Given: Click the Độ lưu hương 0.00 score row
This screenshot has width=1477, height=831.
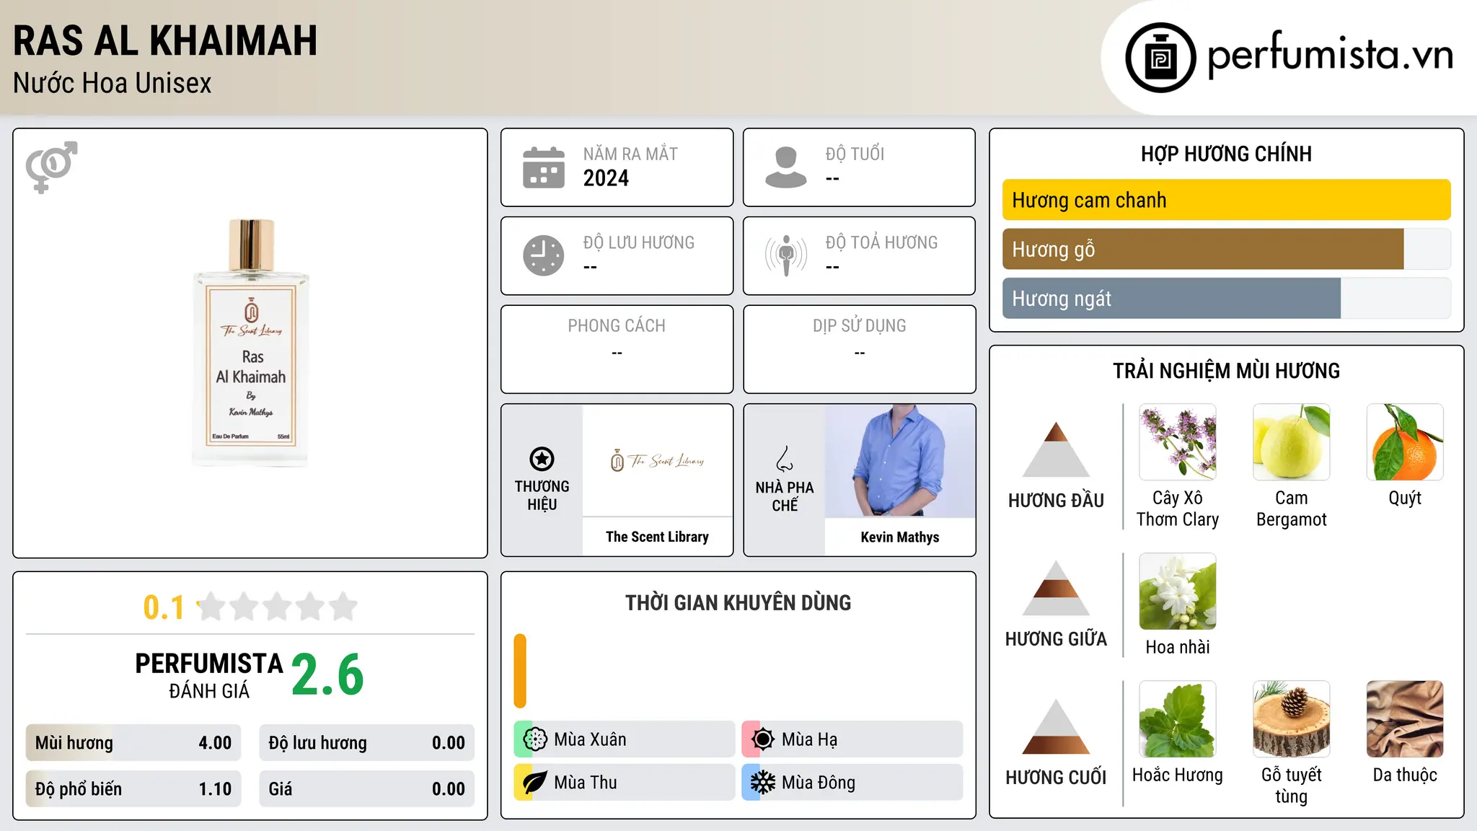Looking at the screenshot, I should [367, 743].
